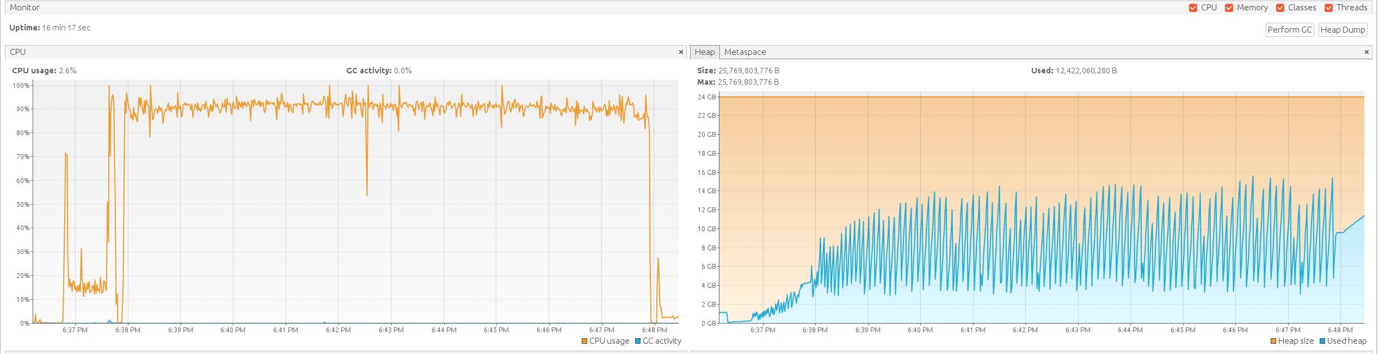The image size is (1379, 354).
Task: Click the blue GC activity legend icon
Action: point(638,341)
